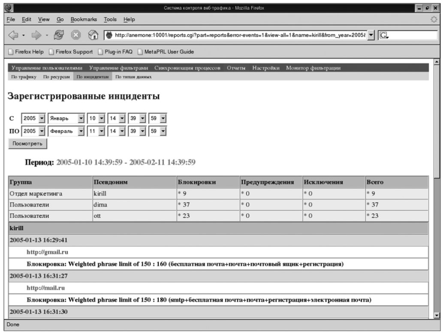The image size is (446, 336).
Task: Open the Plug-in FAQ bookmark
Action: [x=115, y=52]
